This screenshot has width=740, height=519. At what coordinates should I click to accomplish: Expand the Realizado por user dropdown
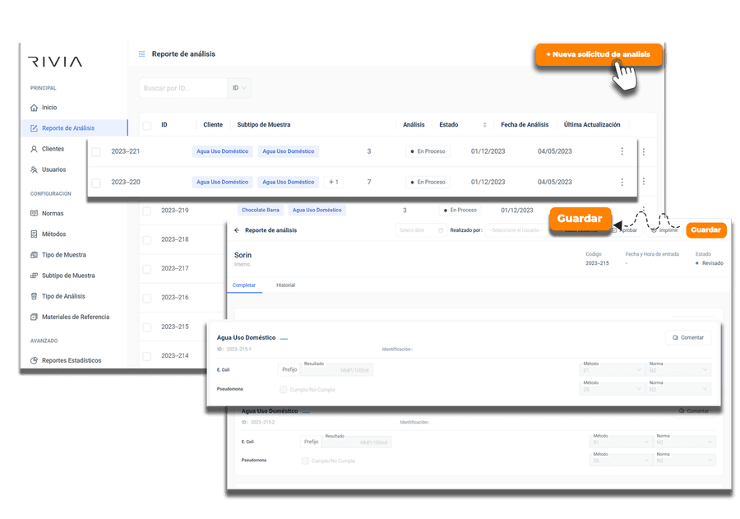tap(519, 230)
